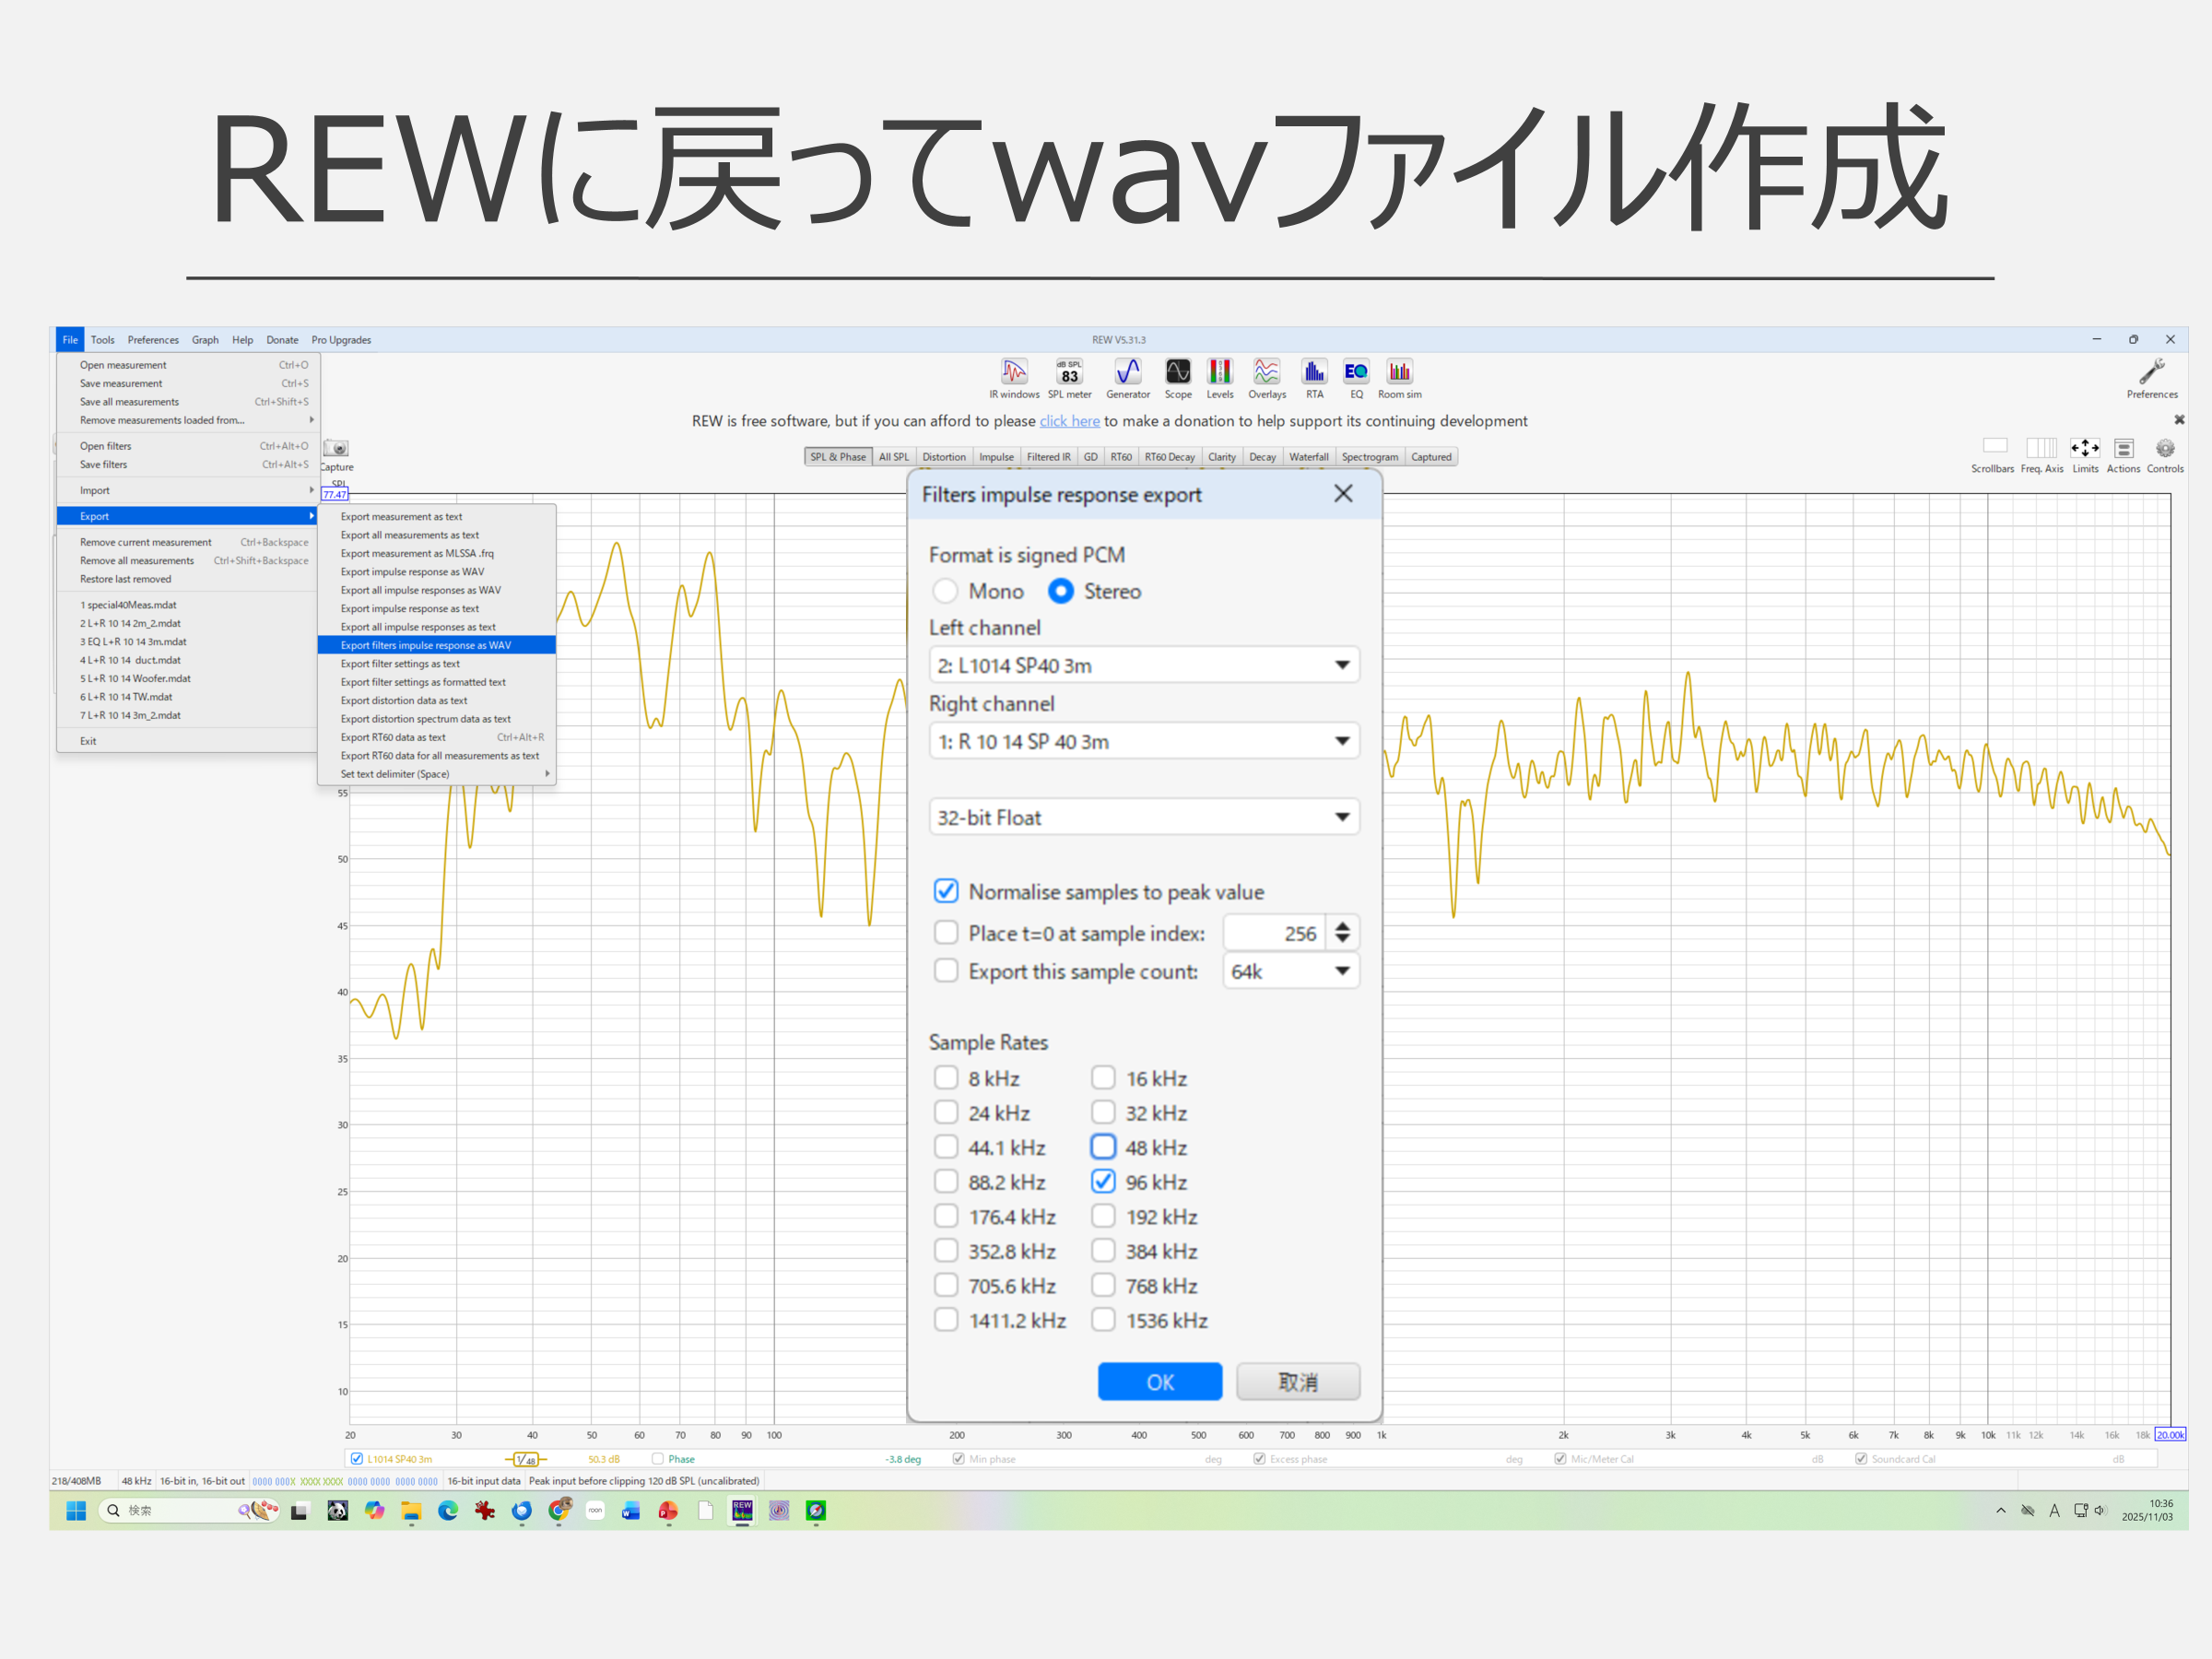2212x1659 pixels.
Task: Click the sample index stepper arrows
Action: 1342,932
